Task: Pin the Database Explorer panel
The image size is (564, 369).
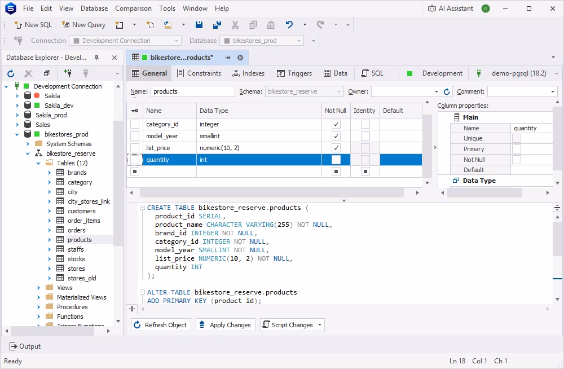Action: (96, 58)
